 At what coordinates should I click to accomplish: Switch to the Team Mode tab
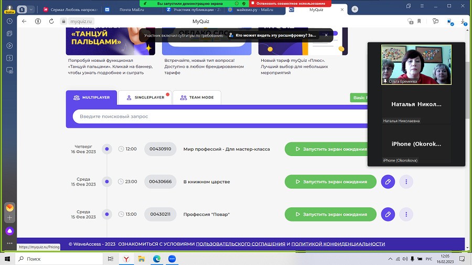pos(197,97)
